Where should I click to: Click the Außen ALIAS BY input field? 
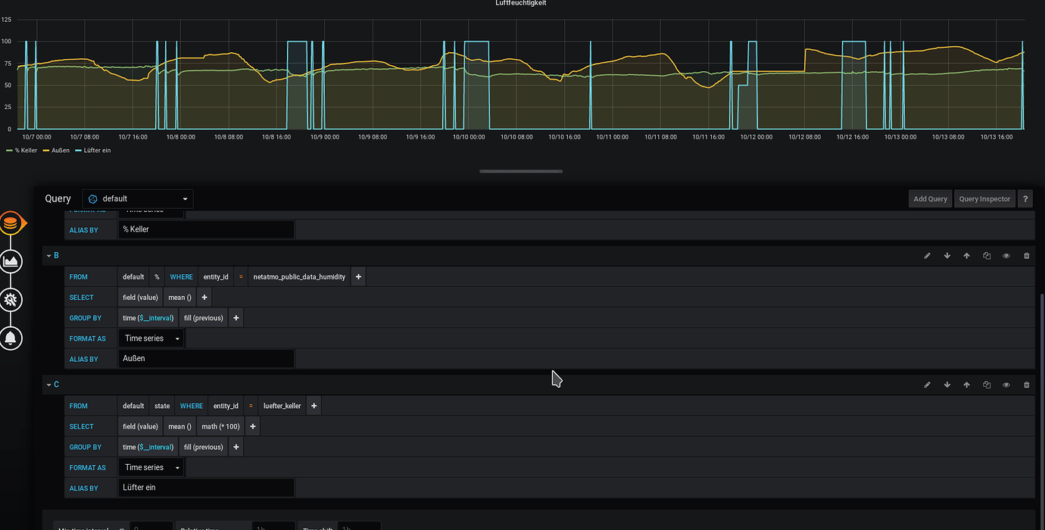click(x=204, y=358)
